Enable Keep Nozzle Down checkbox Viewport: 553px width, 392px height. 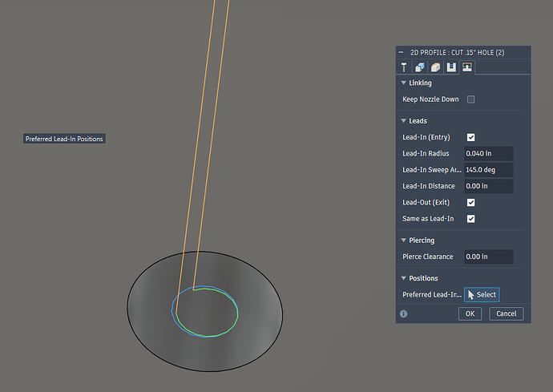[x=470, y=99]
